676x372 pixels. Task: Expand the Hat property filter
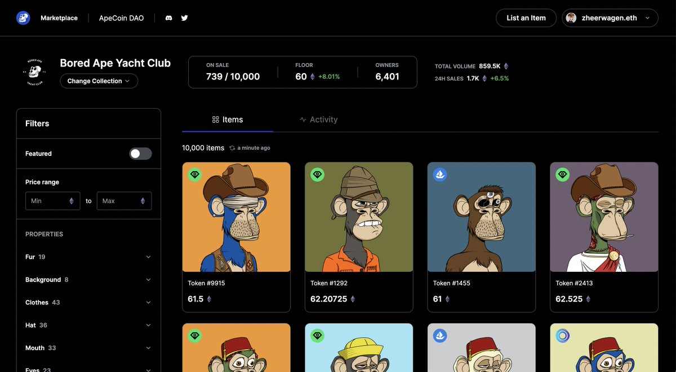click(88, 325)
